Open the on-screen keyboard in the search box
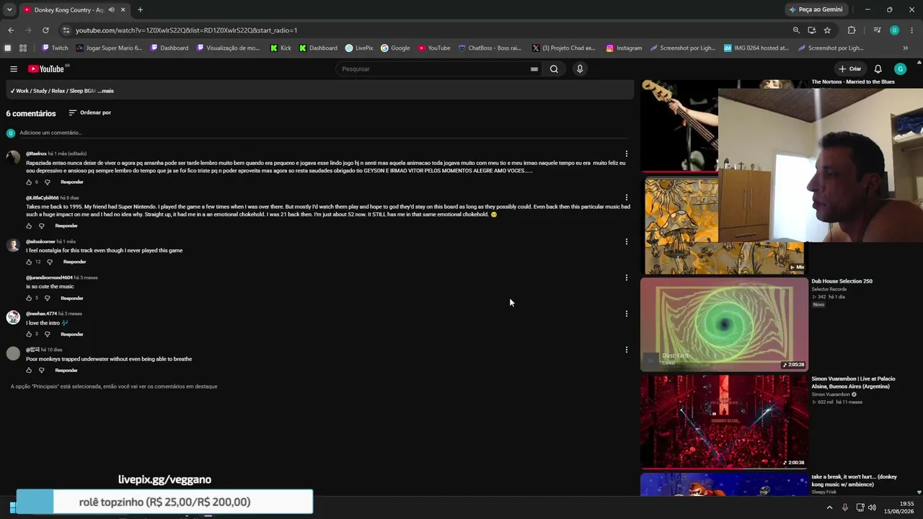 [x=534, y=69]
